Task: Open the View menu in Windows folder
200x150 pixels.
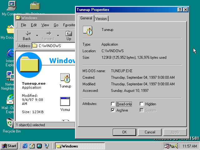Action: (45, 25)
